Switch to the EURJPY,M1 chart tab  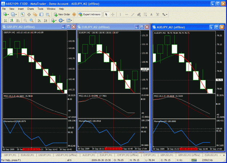106,155
